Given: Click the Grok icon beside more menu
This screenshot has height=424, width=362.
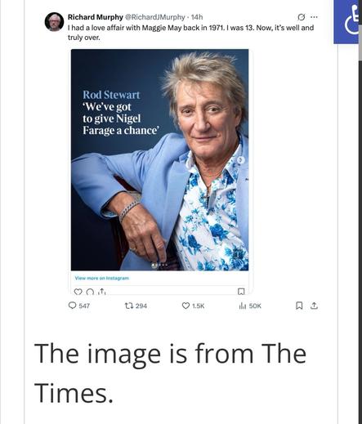Looking at the screenshot, I should (x=302, y=17).
